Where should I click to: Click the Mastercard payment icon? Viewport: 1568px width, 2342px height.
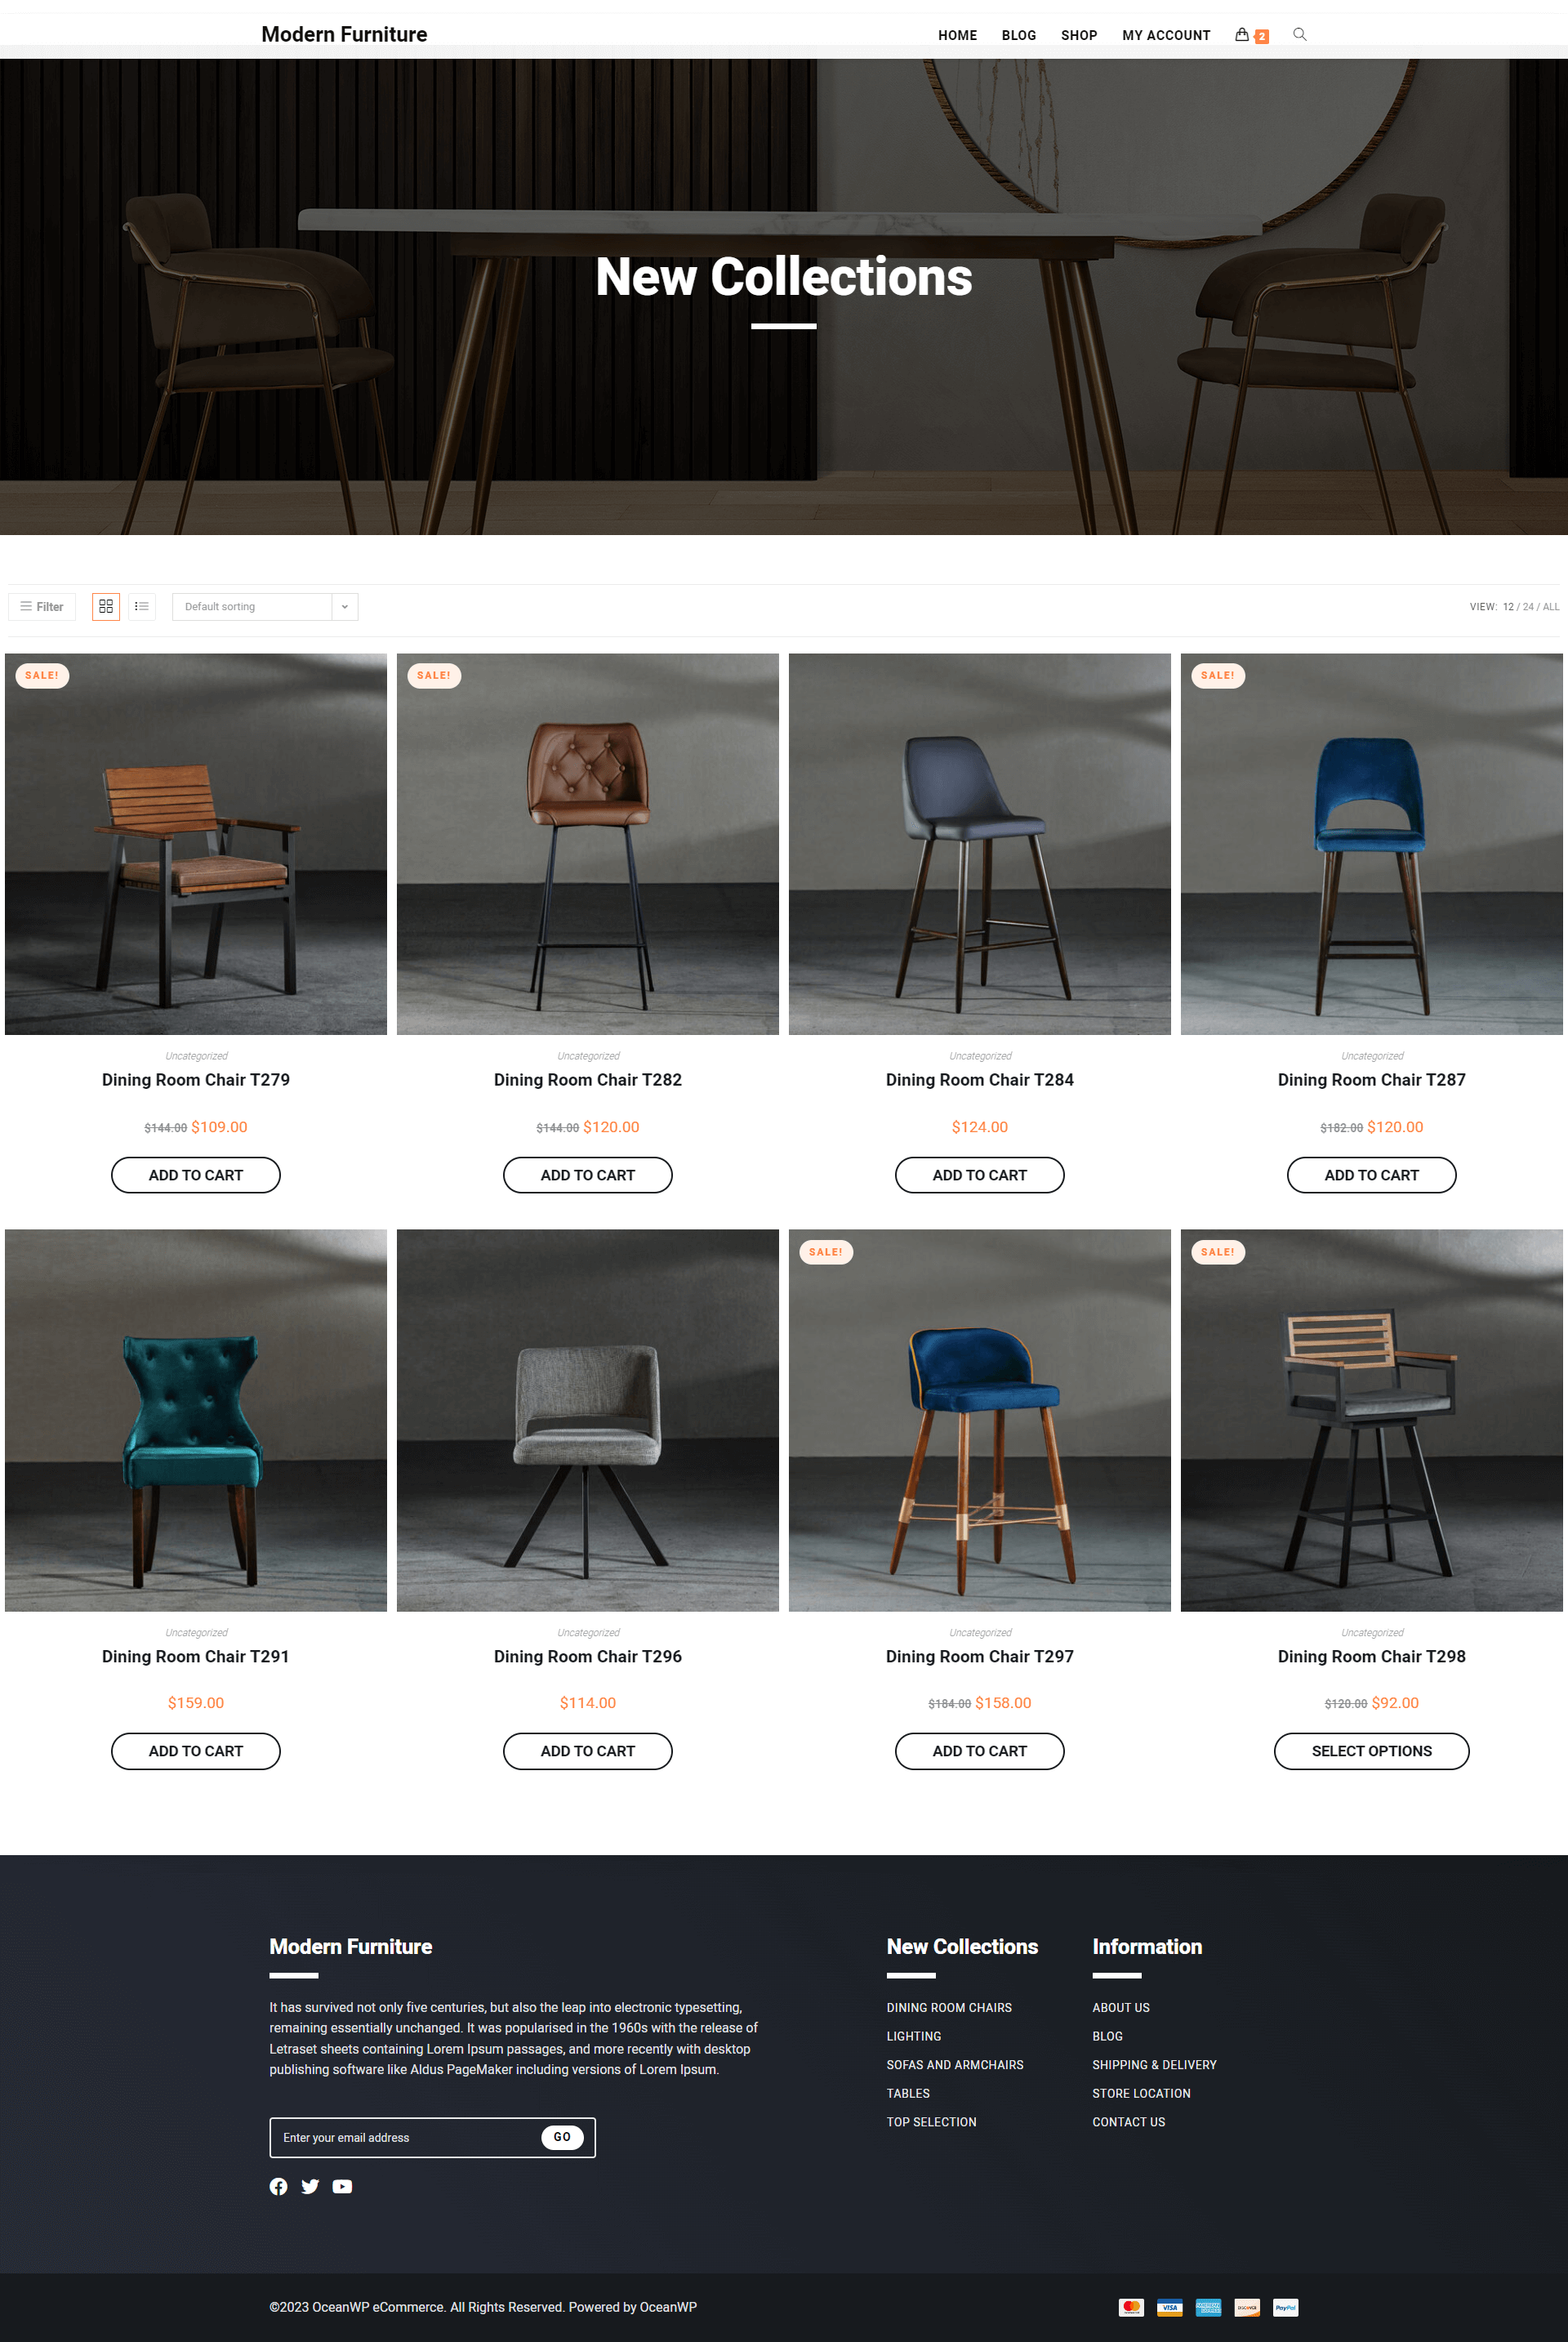pos(1131,2307)
